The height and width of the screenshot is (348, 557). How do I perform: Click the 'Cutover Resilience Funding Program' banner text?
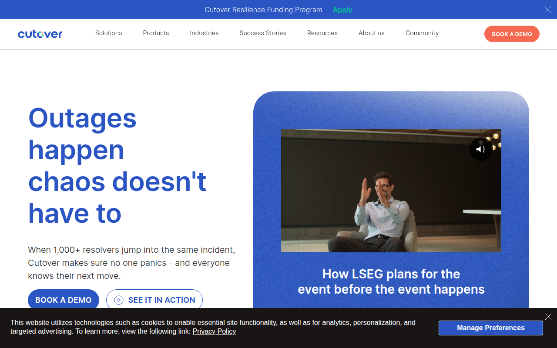(x=264, y=10)
